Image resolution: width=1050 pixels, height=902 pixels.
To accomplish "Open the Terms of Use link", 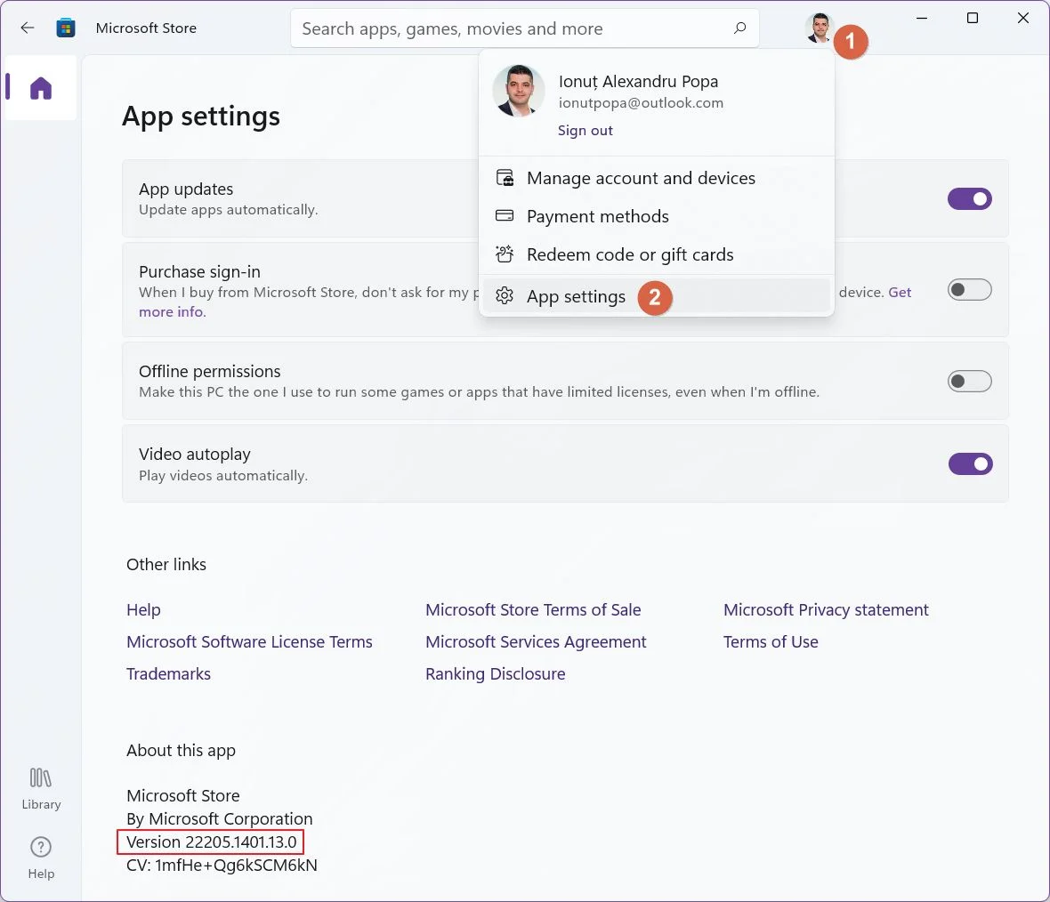I will (771, 642).
